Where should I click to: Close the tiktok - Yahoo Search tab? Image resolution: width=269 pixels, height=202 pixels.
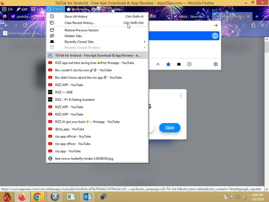pyautogui.click(x=208, y=17)
